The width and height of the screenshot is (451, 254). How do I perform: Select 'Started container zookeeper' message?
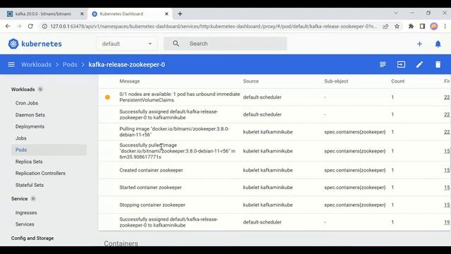coord(150,188)
